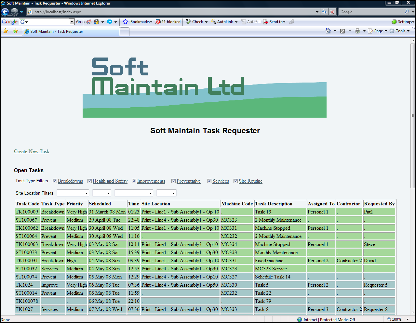Open Google toolbar Settings
Screen dimensions: 416x323
403,22
